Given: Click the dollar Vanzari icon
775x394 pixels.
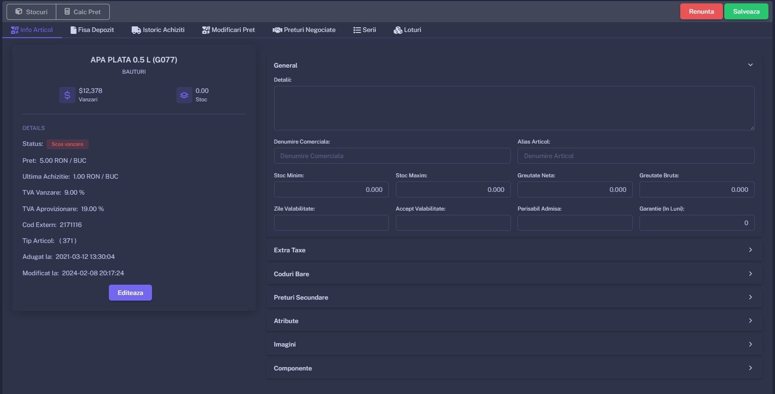Looking at the screenshot, I should point(67,95).
